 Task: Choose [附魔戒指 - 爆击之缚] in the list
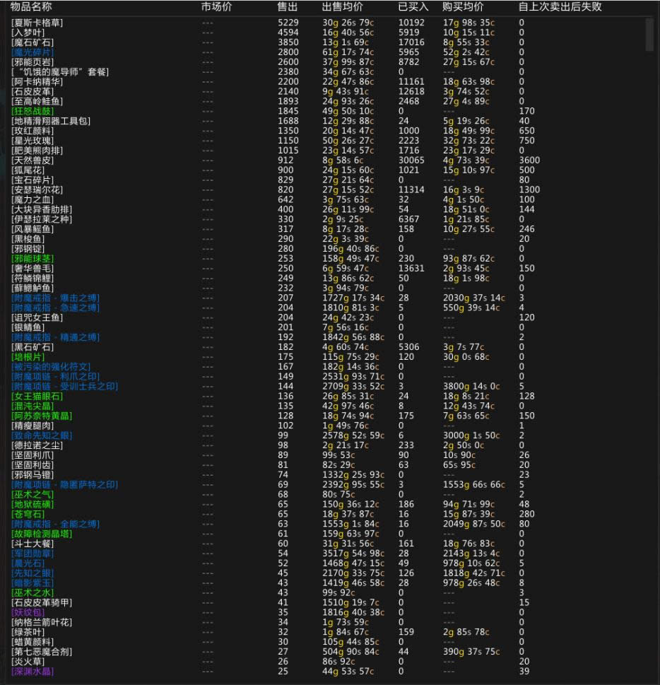[56, 298]
